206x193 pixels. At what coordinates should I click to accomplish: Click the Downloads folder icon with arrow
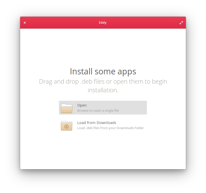point(67,126)
